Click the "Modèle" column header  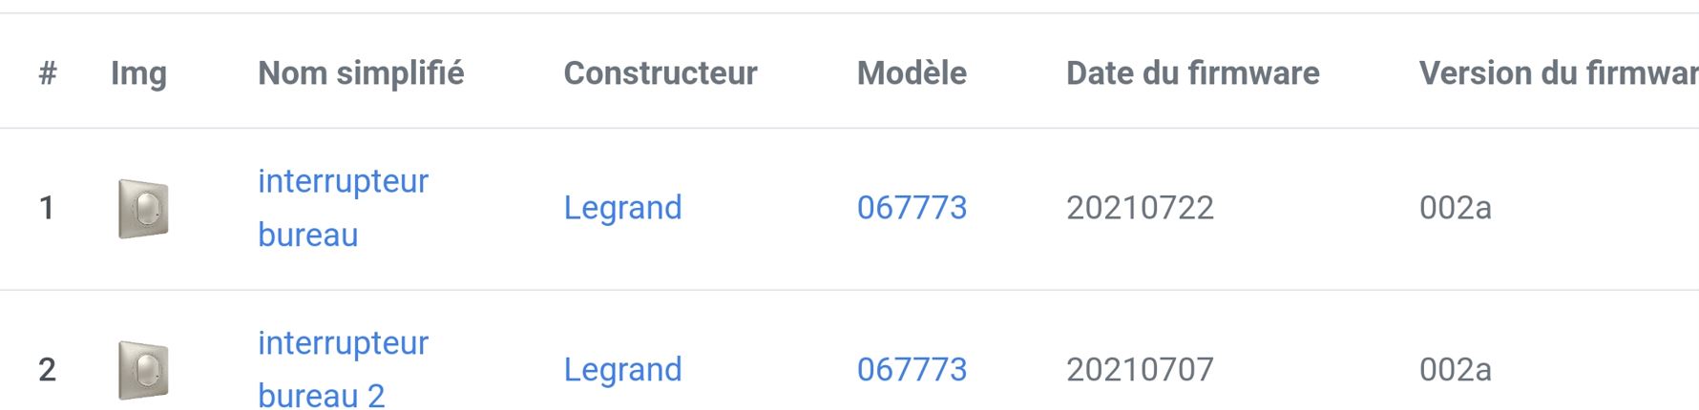[912, 73]
